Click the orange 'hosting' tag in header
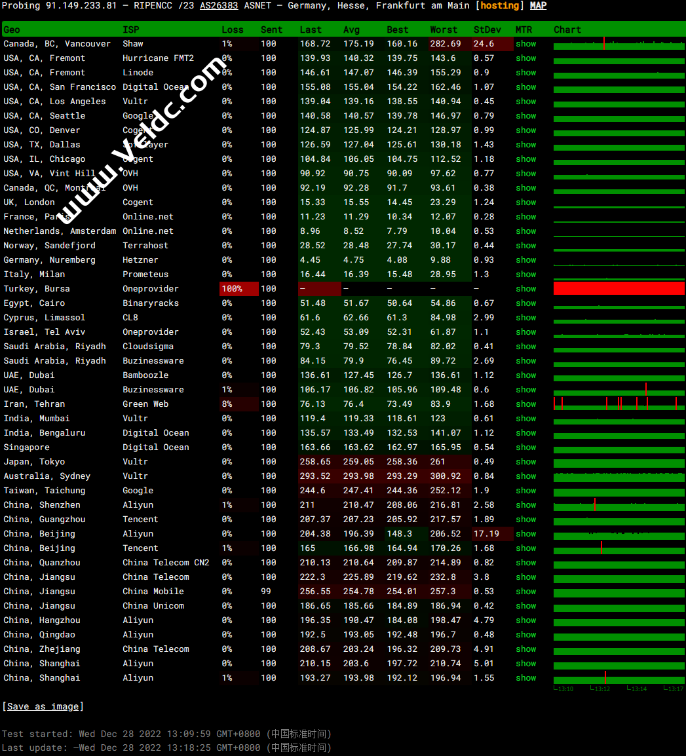The width and height of the screenshot is (686, 756). coord(500,6)
